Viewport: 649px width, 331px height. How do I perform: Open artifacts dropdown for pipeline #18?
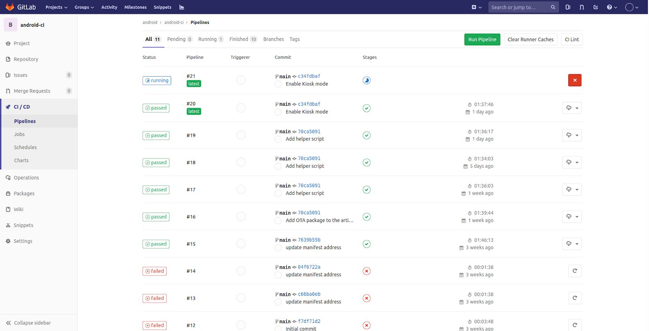point(572,162)
